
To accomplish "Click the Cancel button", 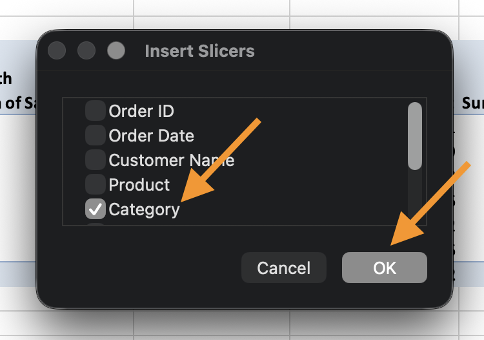I will [284, 268].
